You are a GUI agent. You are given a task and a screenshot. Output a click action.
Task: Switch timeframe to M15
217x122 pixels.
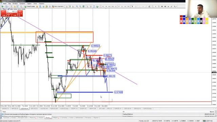[109, 6]
